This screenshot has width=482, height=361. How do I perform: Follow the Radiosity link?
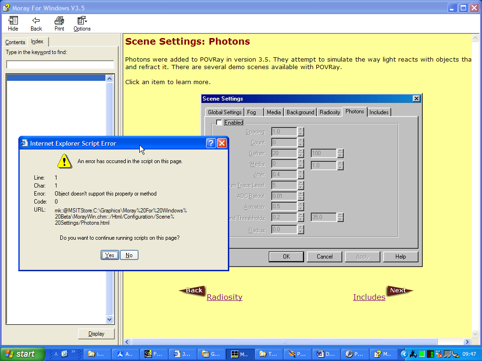(x=225, y=297)
